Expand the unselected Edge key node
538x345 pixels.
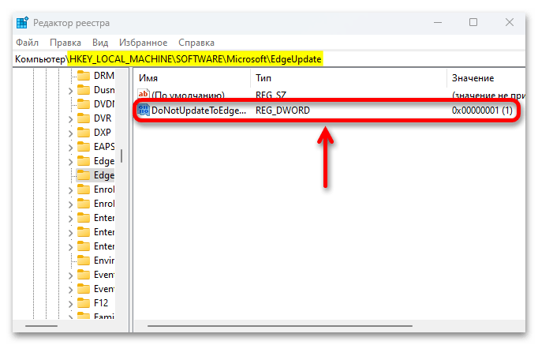click(x=70, y=162)
